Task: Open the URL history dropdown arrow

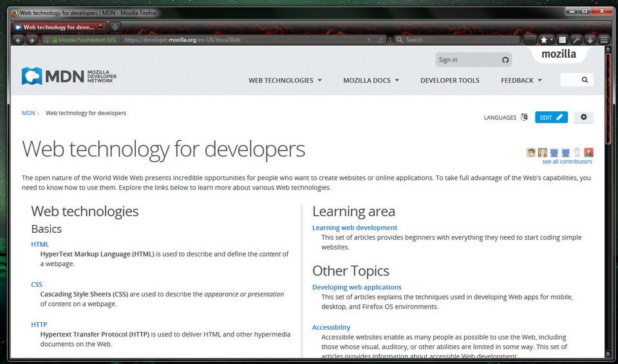Action: tap(369, 40)
